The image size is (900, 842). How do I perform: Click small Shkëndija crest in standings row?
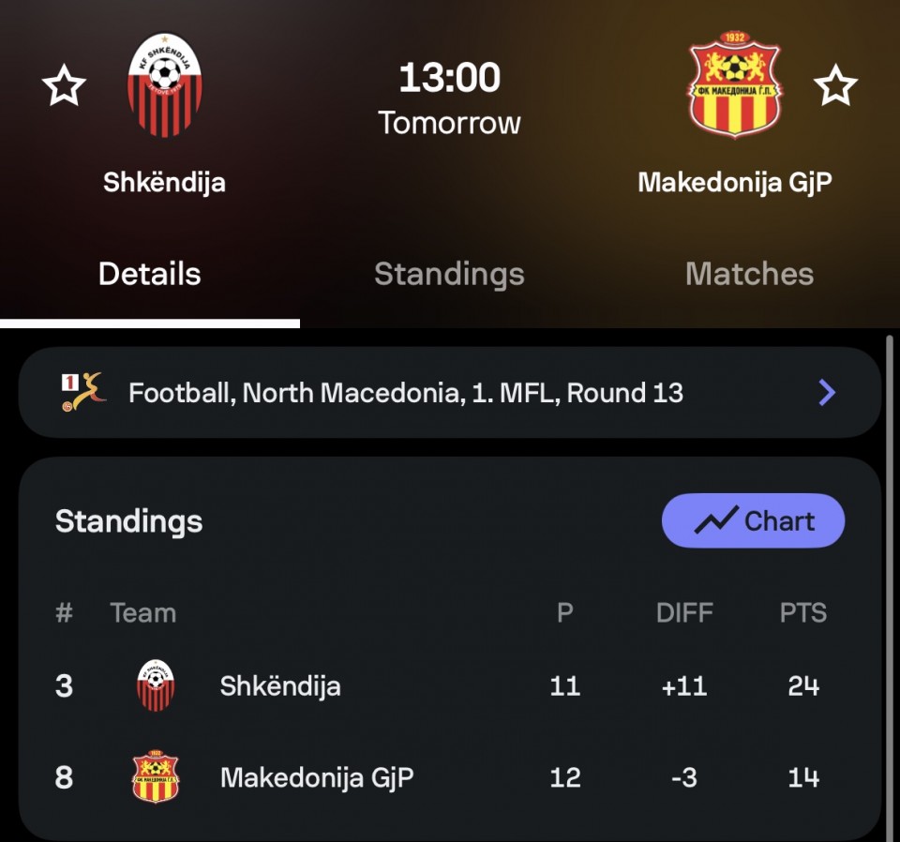(x=156, y=685)
